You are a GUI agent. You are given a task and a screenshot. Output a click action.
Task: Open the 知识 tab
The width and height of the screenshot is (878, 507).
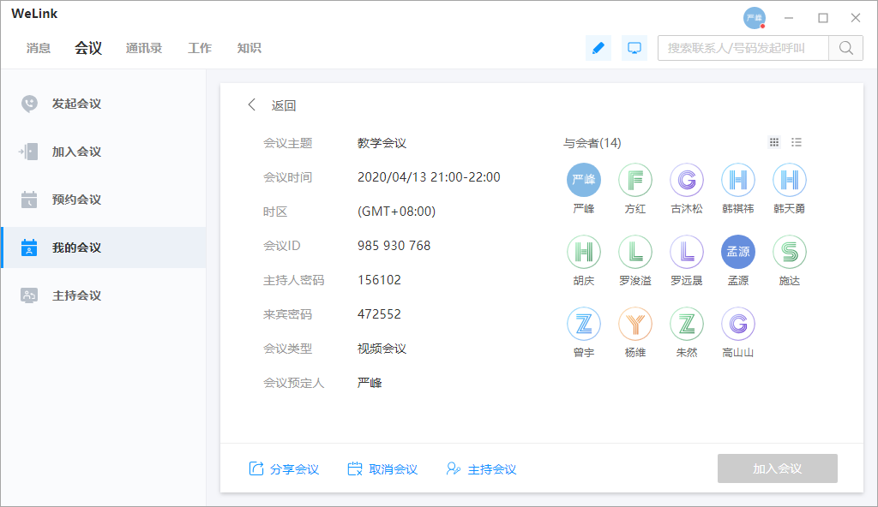click(x=249, y=48)
